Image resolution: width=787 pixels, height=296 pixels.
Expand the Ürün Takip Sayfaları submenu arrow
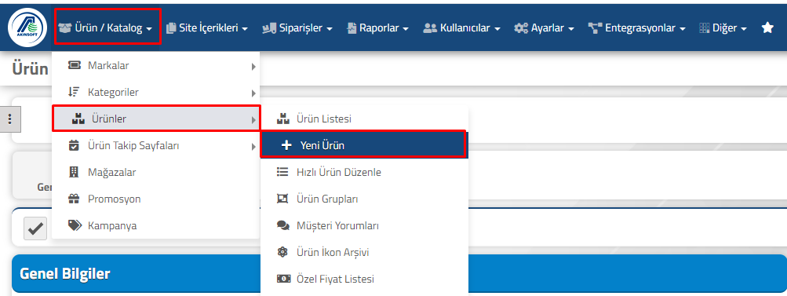click(x=253, y=147)
